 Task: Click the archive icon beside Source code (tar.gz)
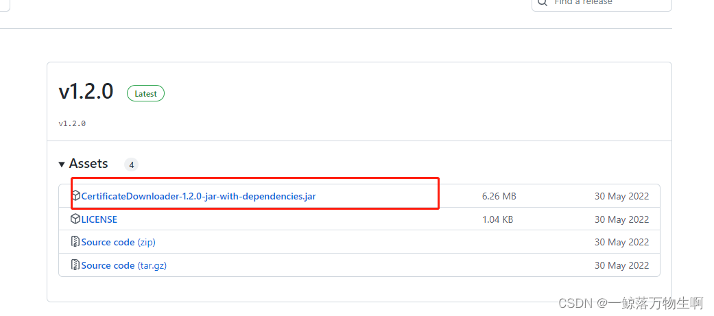(x=75, y=265)
